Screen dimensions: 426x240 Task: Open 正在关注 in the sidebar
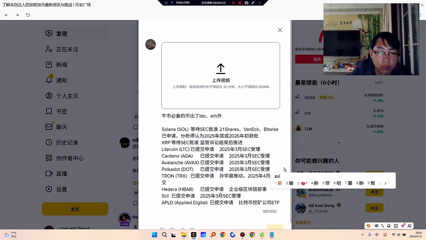pos(75,49)
